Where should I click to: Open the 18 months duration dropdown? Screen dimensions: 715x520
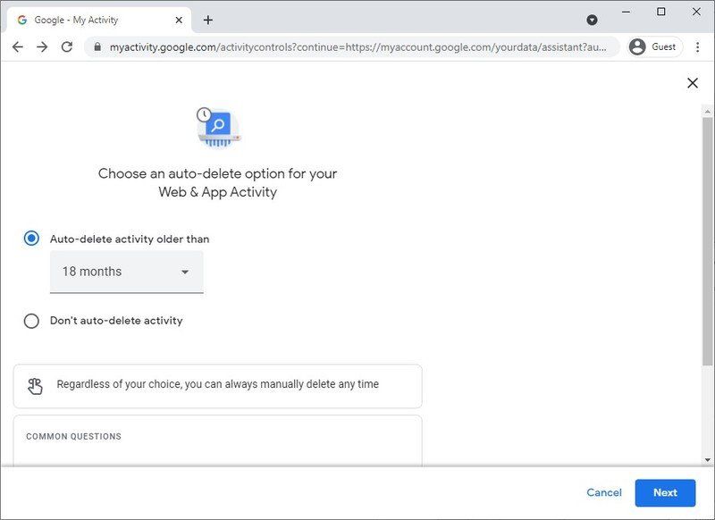(x=126, y=271)
